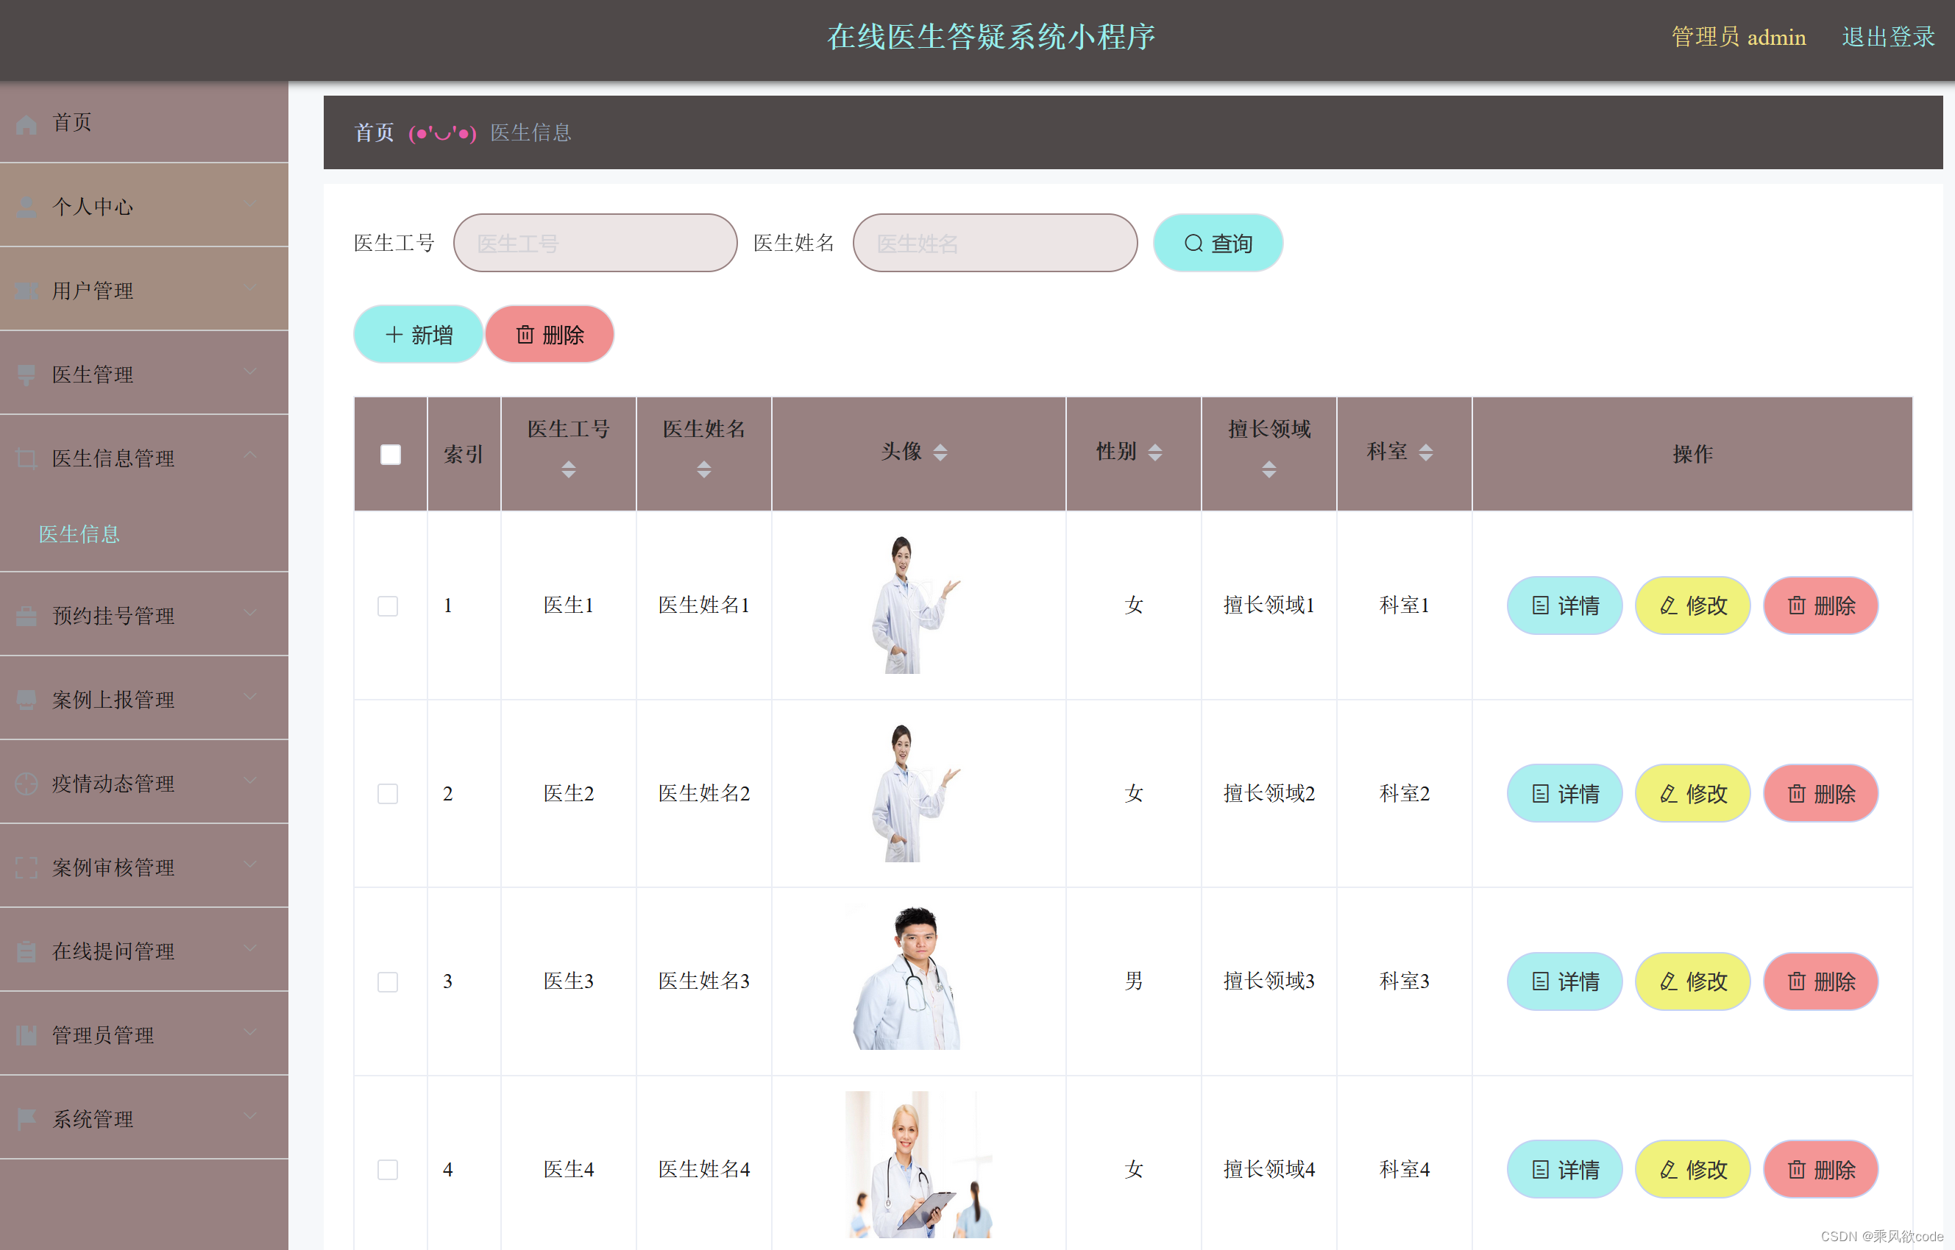Image resolution: width=1955 pixels, height=1250 pixels.
Task: Sort the 科室 column using arrows
Action: coord(1426,452)
